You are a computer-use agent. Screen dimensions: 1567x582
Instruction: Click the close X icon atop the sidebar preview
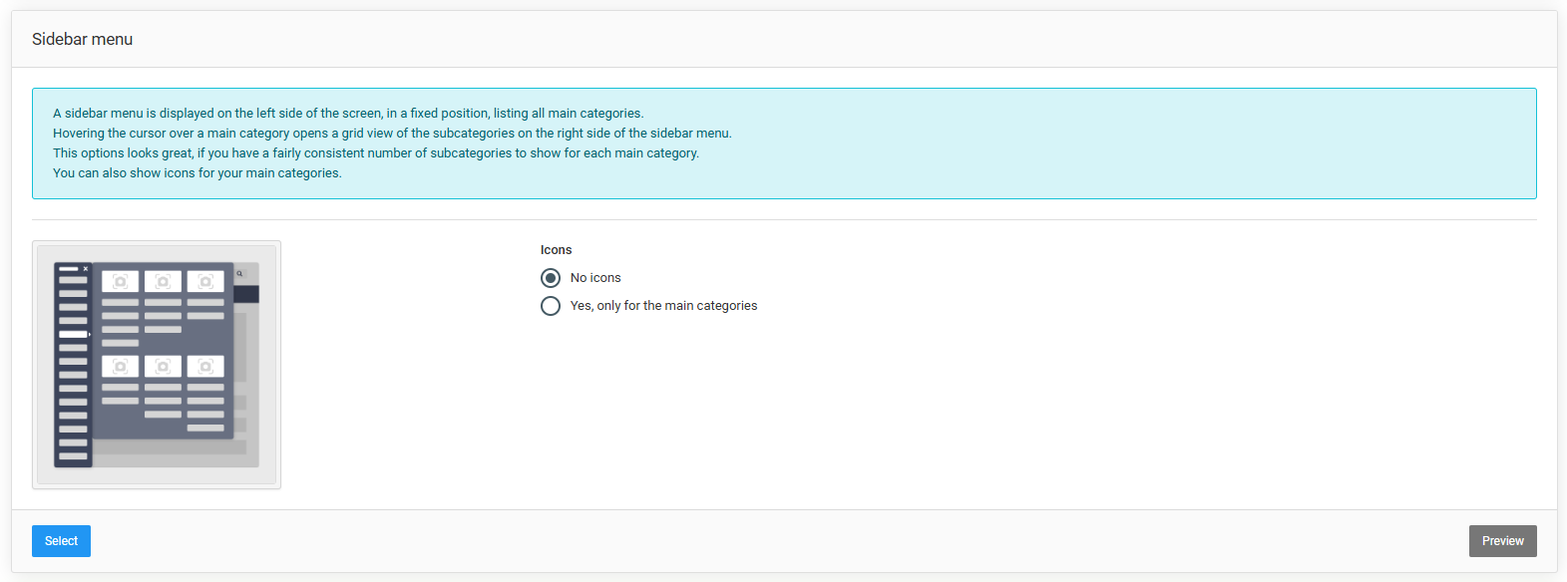(x=86, y=268)
